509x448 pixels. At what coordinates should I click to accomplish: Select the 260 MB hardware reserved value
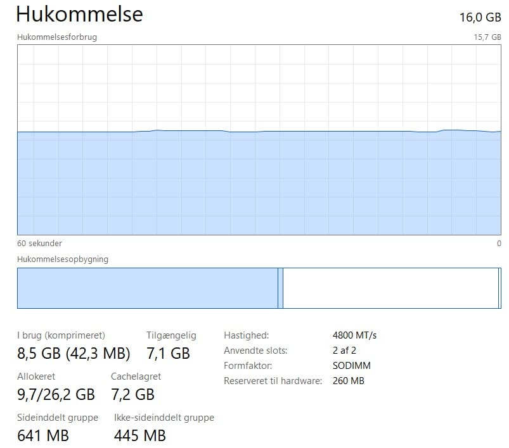348,381
